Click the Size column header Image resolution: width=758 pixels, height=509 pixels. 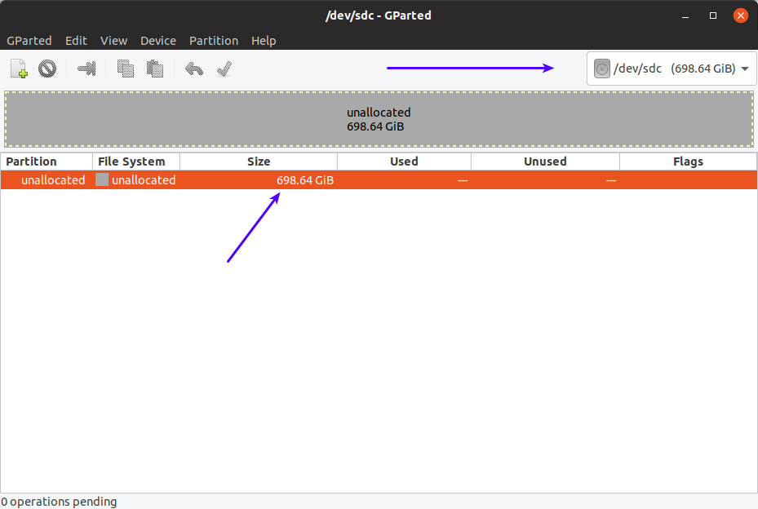pos(259,162)
